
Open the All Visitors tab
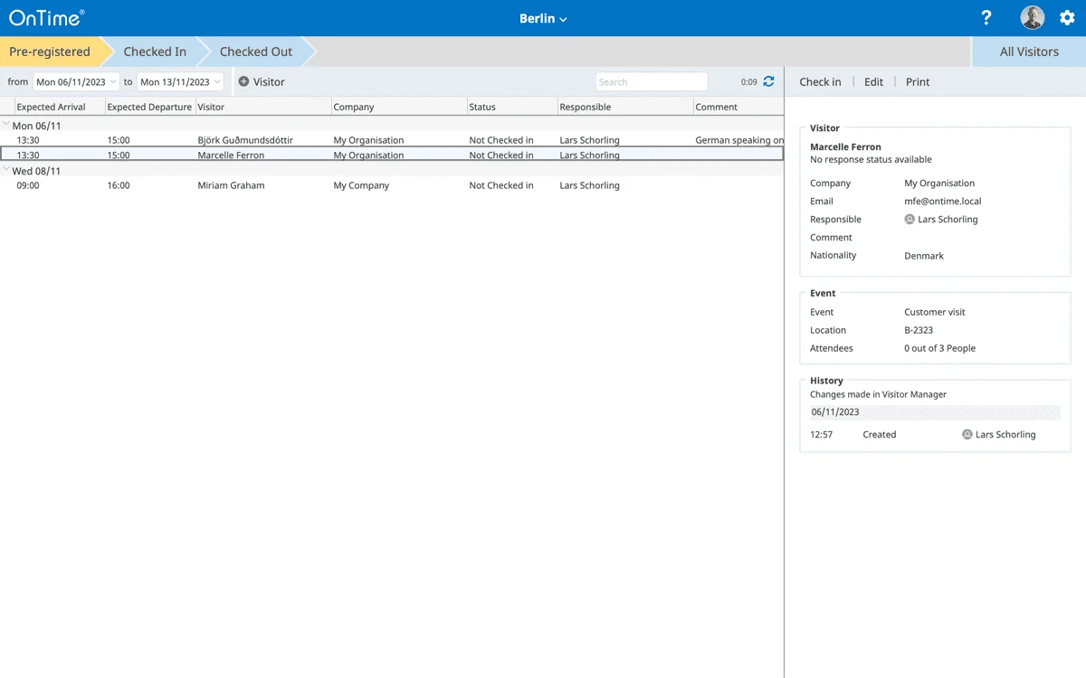(1028, 52)
